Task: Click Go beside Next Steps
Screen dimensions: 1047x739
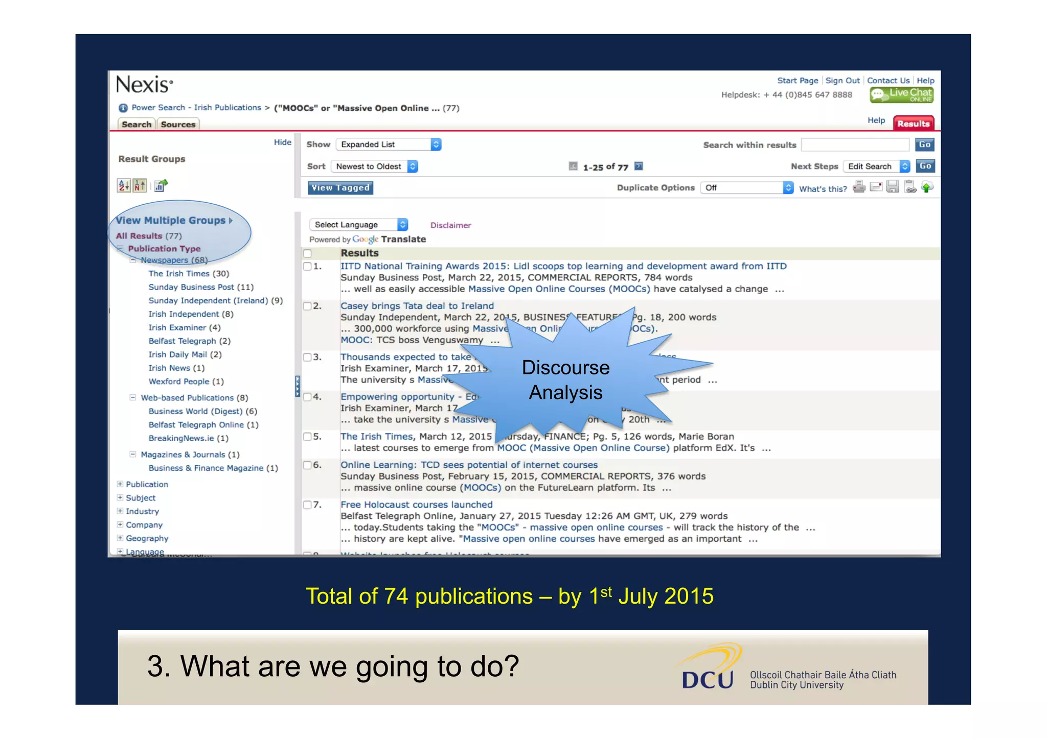Action: click(x=925, y=166)
